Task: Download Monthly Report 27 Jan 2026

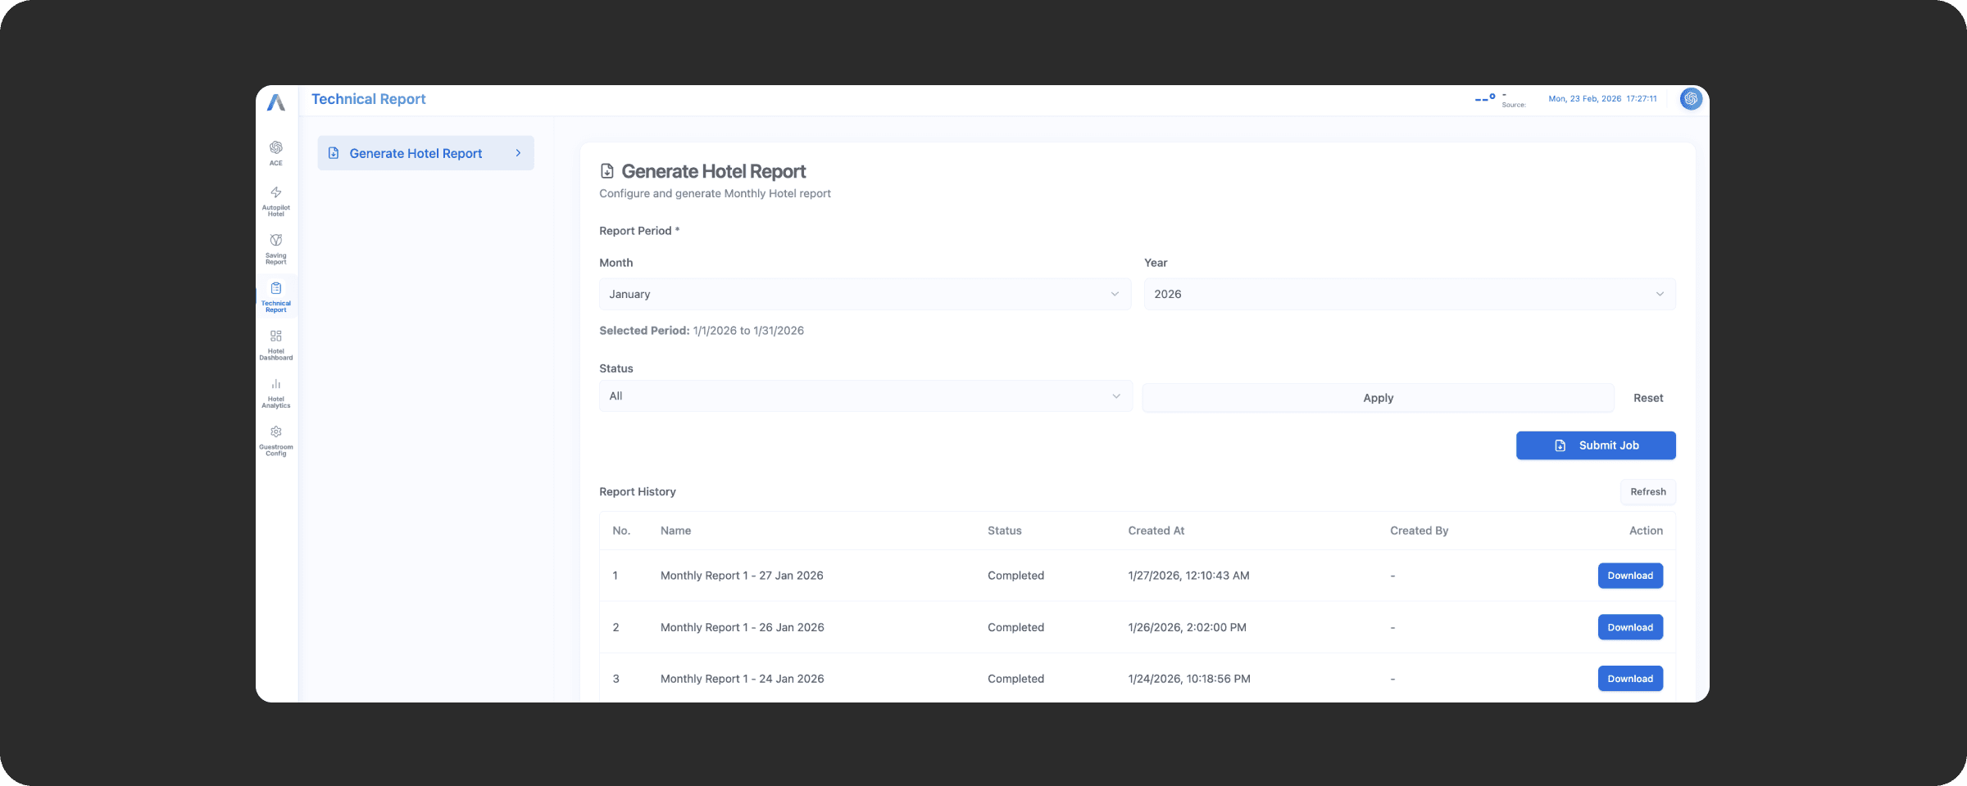Action: (x=1629, y=576)
